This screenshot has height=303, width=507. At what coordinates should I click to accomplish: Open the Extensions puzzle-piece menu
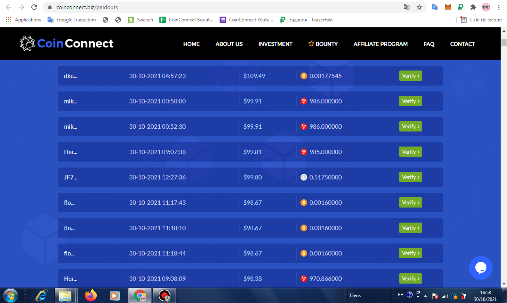pyautogui.click(x=473, y=7)
